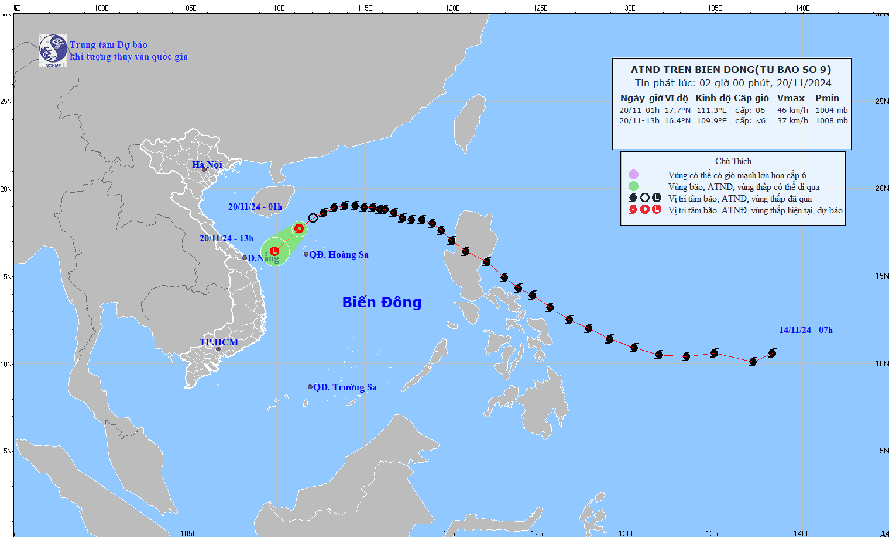Click the '109.9°E' longitude value
889x537 pixels.
click(x=712, y=121)
